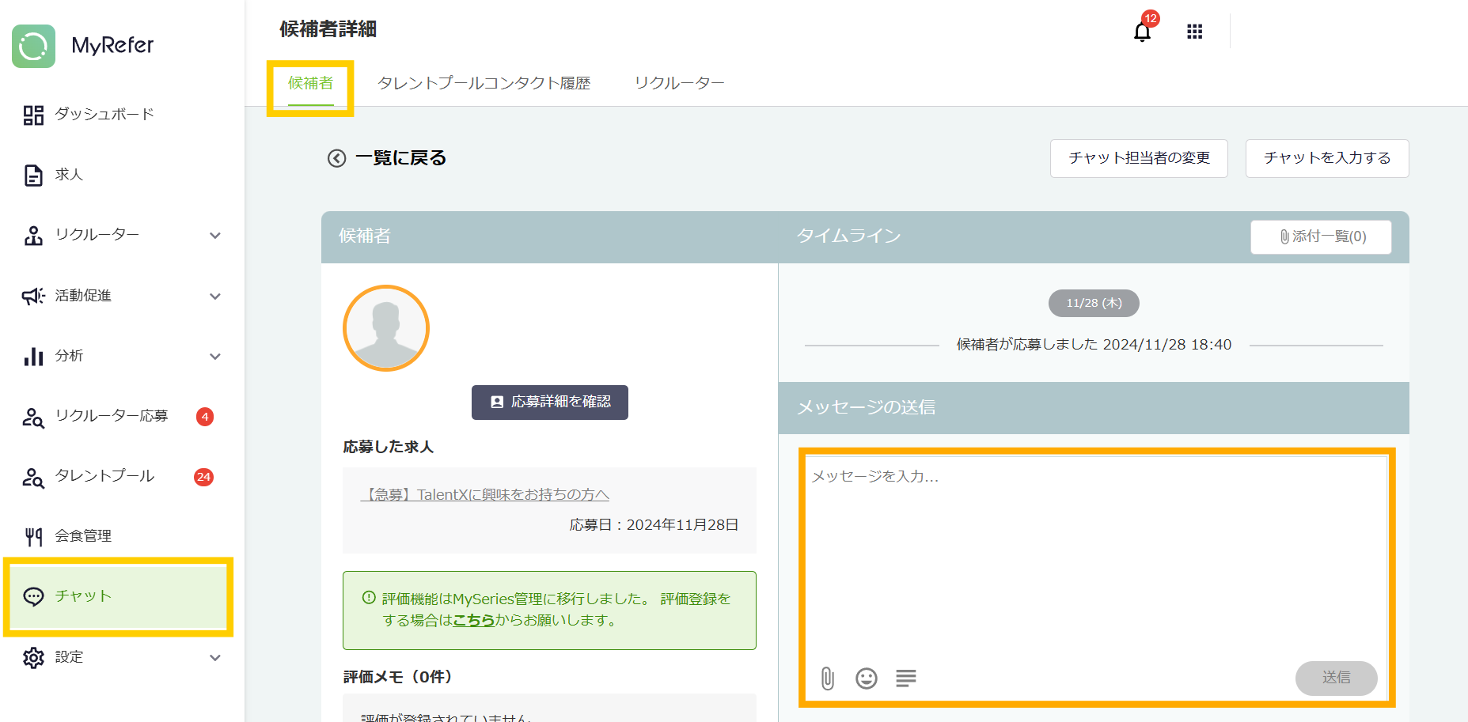Viewport: 1468px width, 722px height.
Task: Open the app launcher grid icon
Action: (1194, 32)
